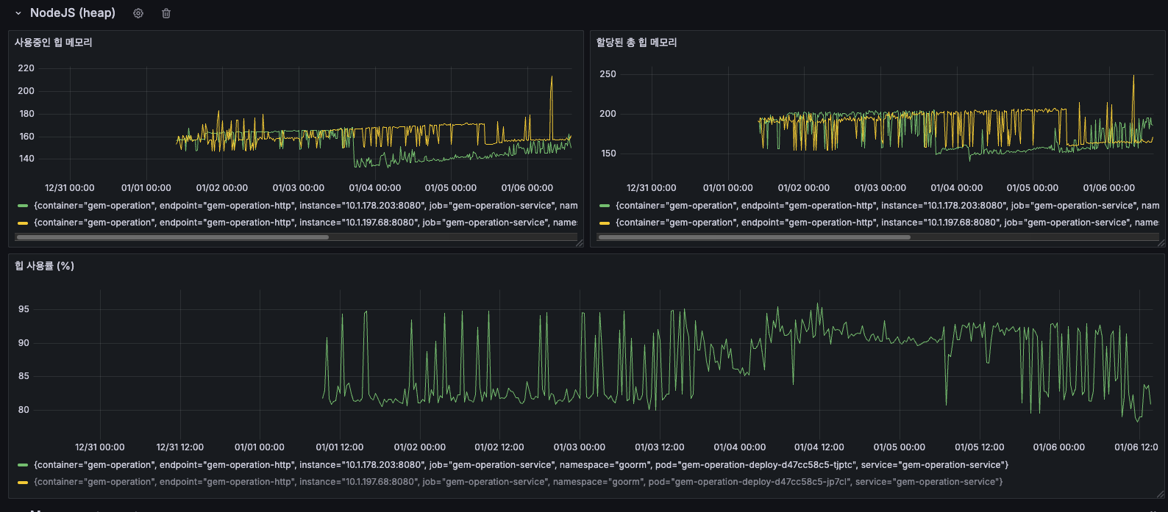The width and height of the screenshot is (1168, 512).
Task: Open the 할당된 총 힙 메모리 panel title menu
Action: point(636,43)
